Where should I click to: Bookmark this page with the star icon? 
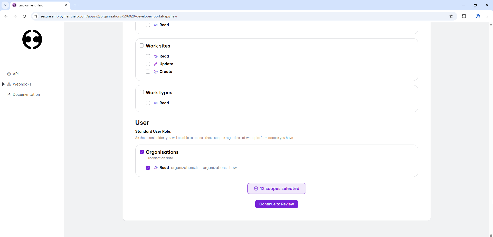[451, 16]
